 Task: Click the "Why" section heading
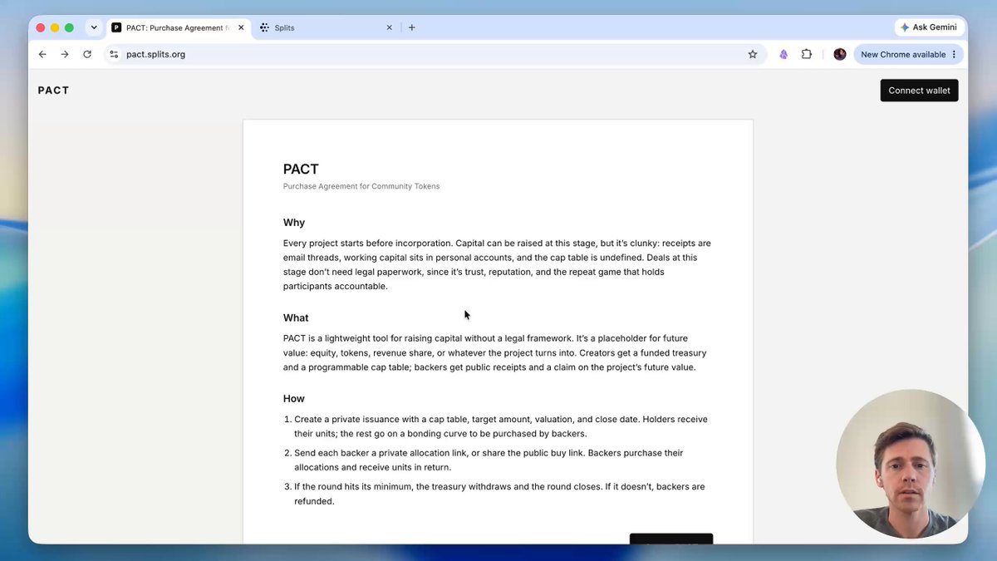[294, 223]
